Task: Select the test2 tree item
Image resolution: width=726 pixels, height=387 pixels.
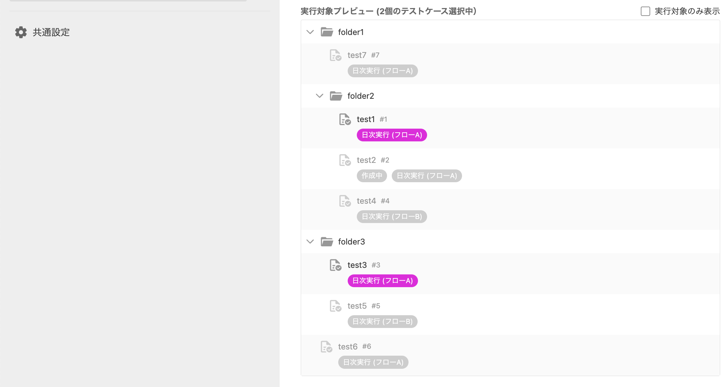Action: [x=510, y=168]
